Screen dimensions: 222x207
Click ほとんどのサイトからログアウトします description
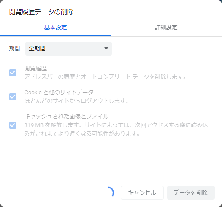[x=76, y=101]
